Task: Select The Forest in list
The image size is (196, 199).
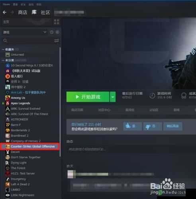Action: point(18,168)
